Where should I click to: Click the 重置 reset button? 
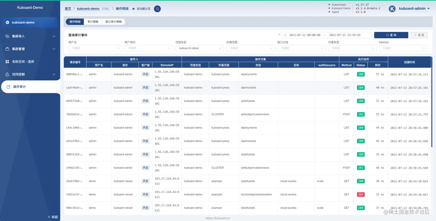pos(419,35)
